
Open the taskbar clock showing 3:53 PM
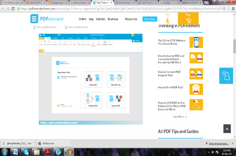click(227, 152)
